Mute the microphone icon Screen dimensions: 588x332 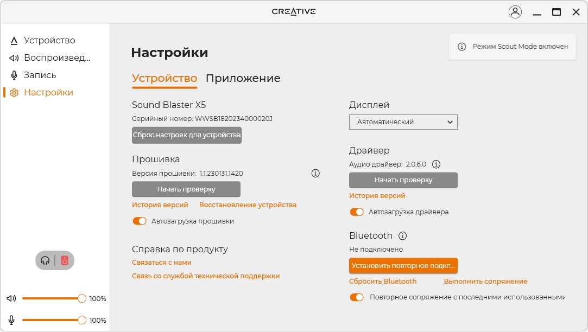point(11,320)
